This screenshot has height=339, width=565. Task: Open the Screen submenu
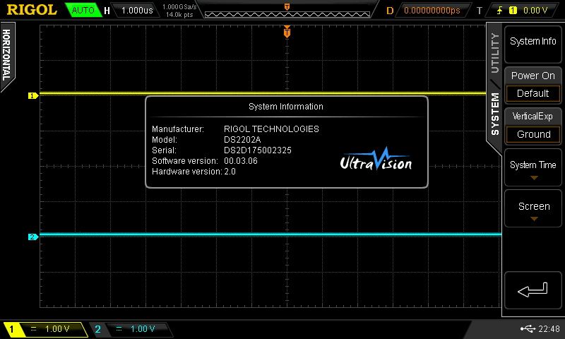533,208
